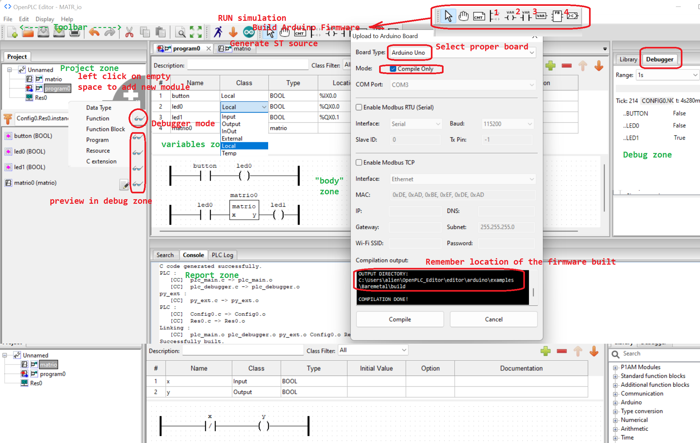Switch to the matrio editor tab
Screen dimensions: 700x443
pyautogui.click(x=235, y=48)
